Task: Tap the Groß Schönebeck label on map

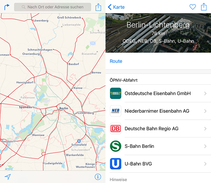Action: [69, 17]
